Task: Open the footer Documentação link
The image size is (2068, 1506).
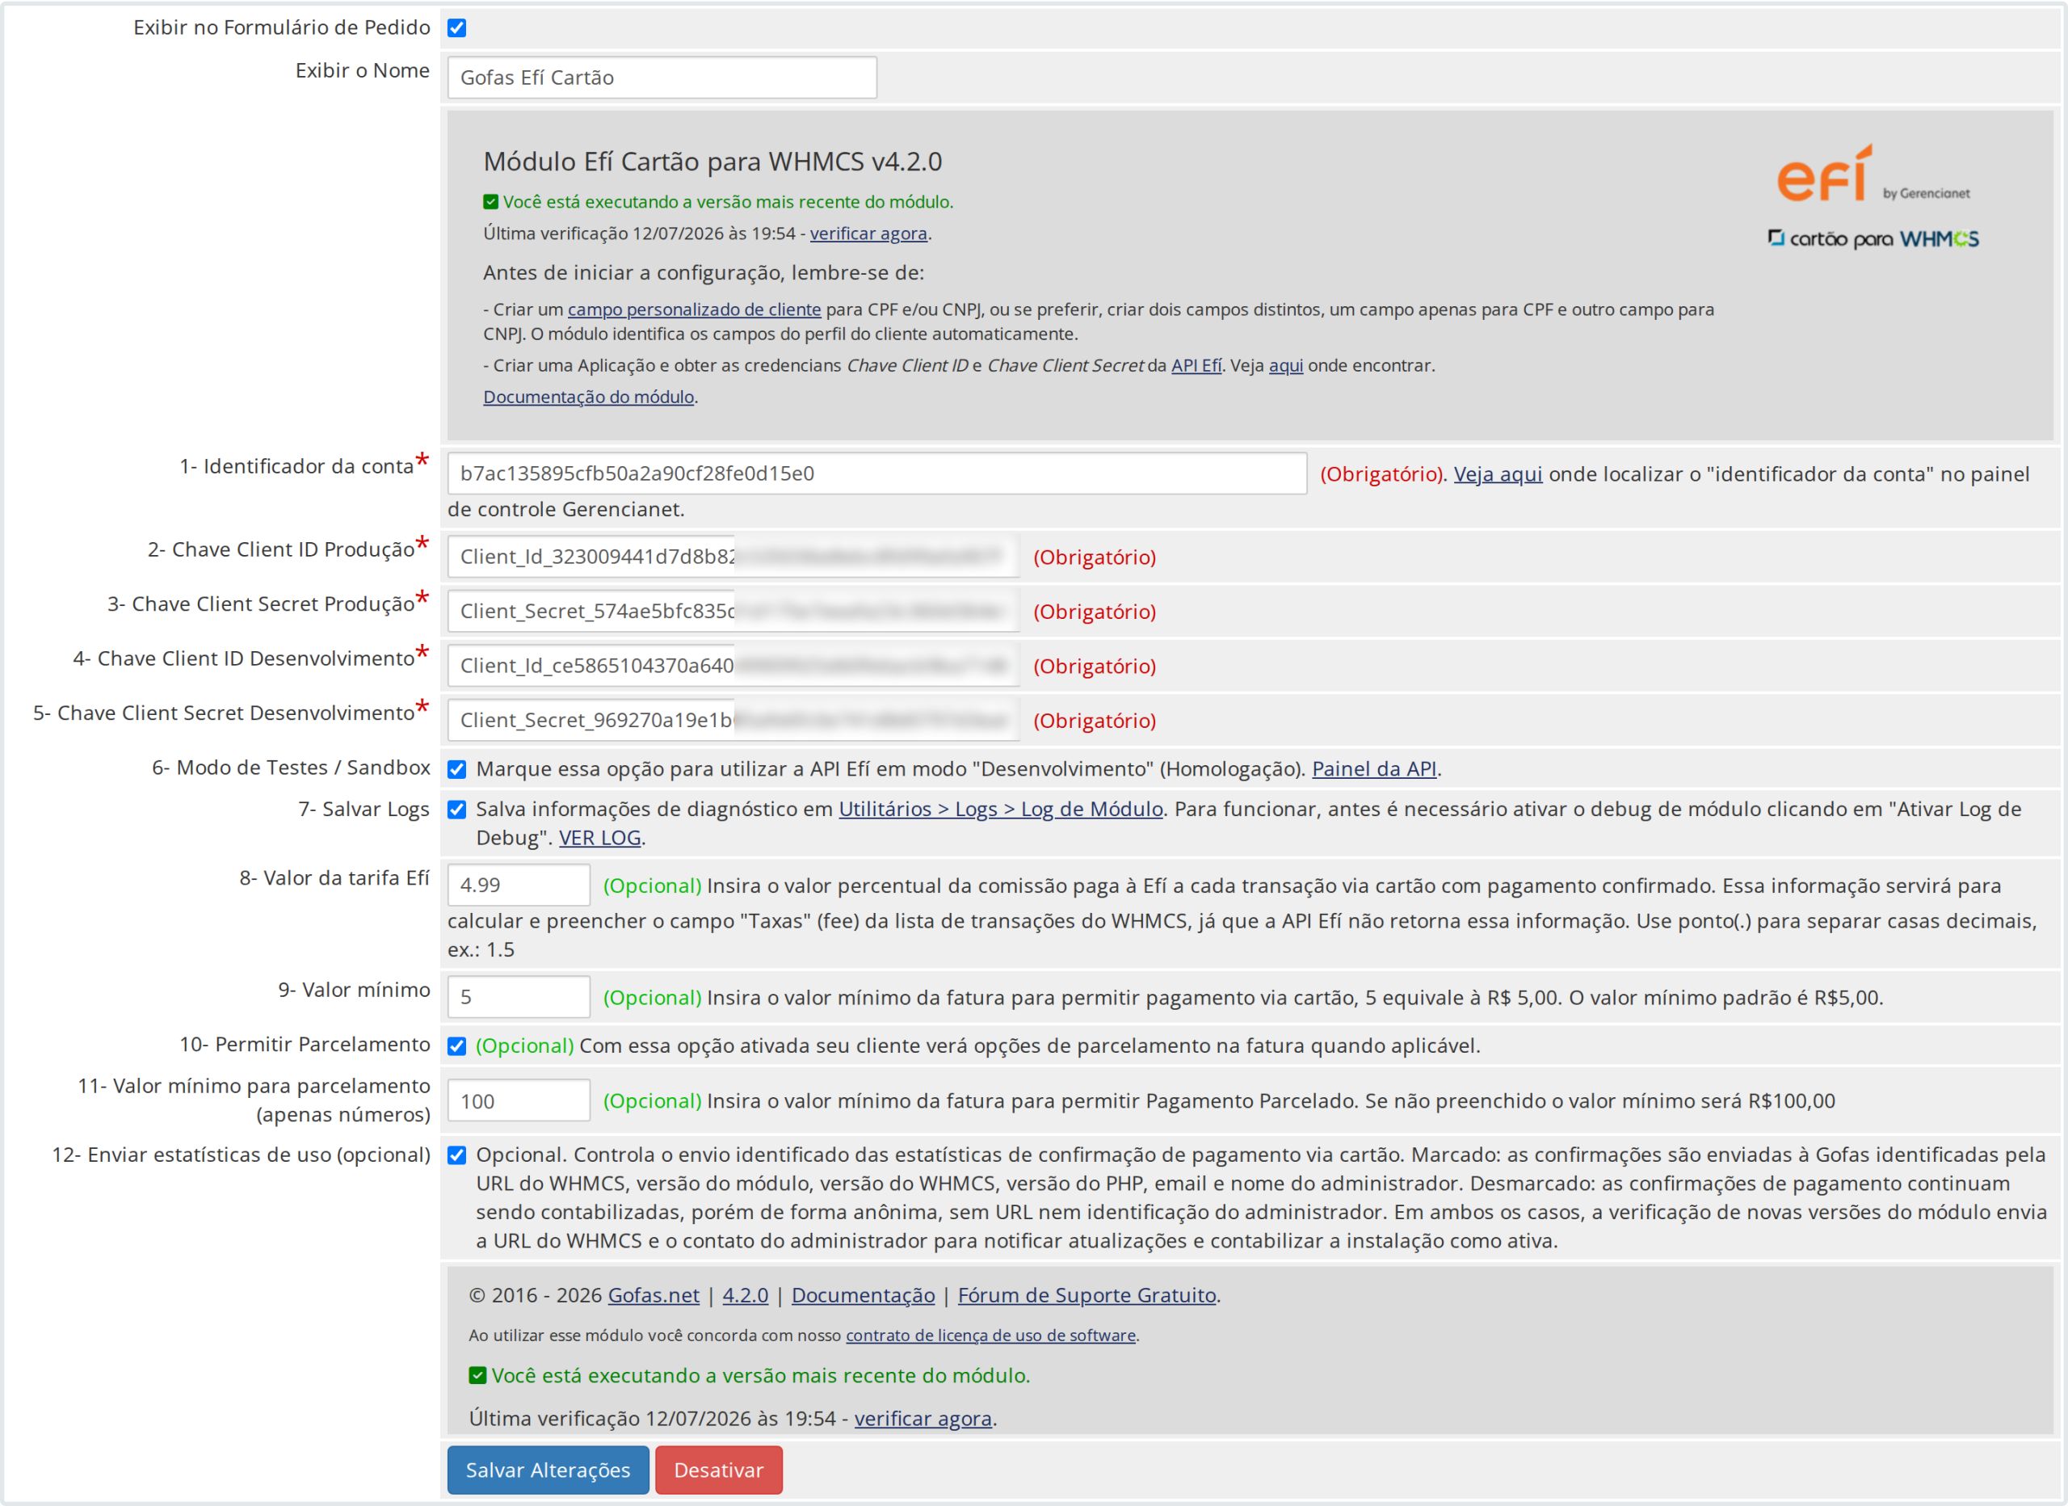Action: click(x=863, y=1295)
